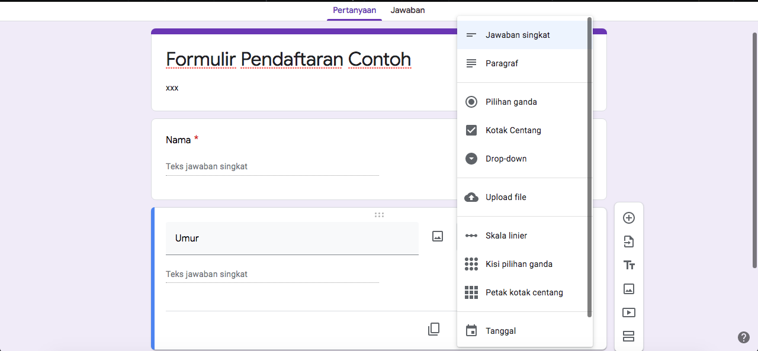This screenshot has height=351, width=758.
Task: Add title and description via Tt icon
Action: (629, 265)
